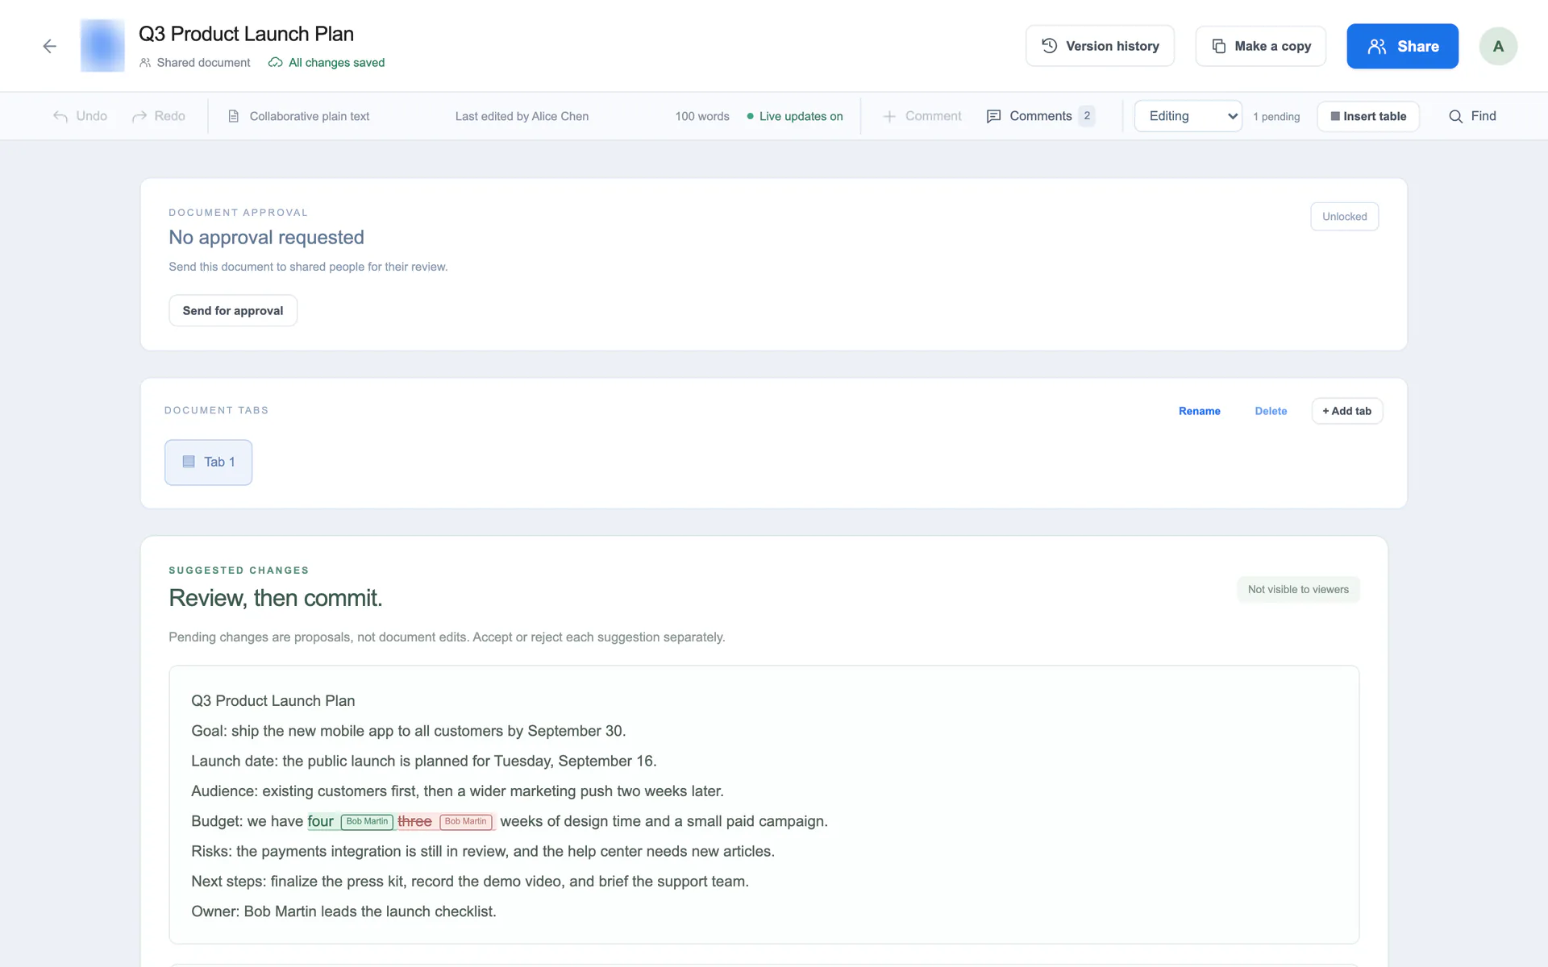Click the blue document thumbnail icon
Image resolution: width=1548 pixels, height=967 pixels.
[x=102, y=46]
